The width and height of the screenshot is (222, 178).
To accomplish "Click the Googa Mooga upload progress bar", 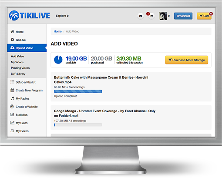I will [x=78, y=125].
